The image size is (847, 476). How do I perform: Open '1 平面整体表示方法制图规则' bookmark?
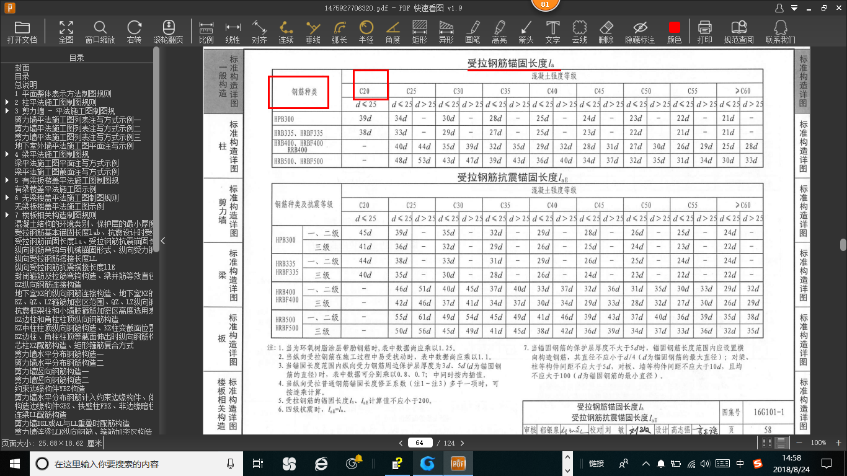pos(63,94)
